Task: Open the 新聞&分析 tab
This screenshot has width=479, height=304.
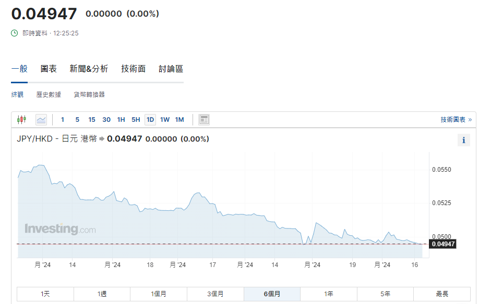Action: click(x=89, y=69)
